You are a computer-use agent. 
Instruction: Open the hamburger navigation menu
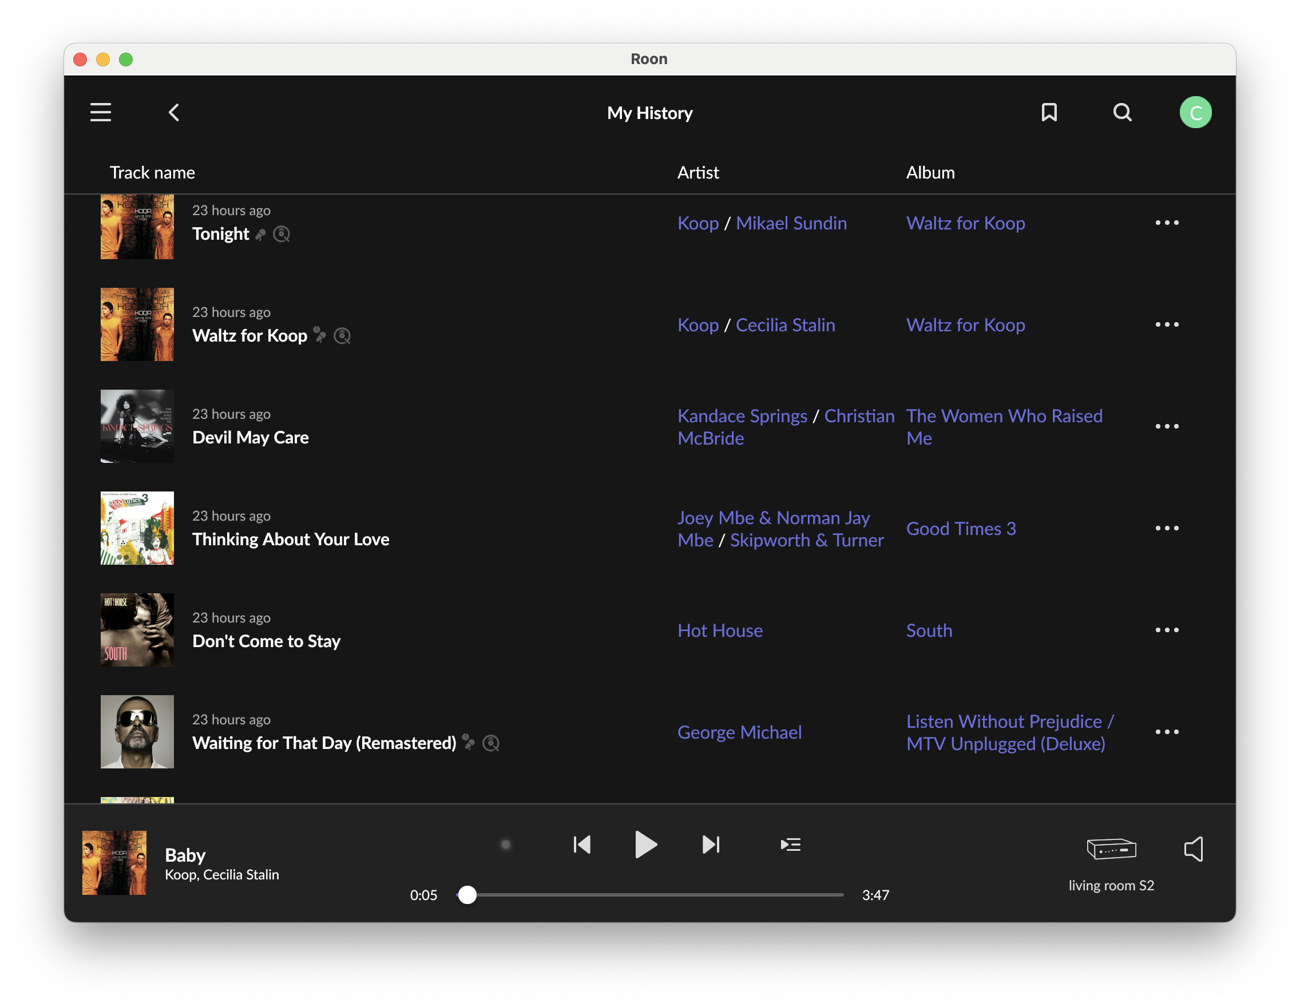click(x=101, y=113)
